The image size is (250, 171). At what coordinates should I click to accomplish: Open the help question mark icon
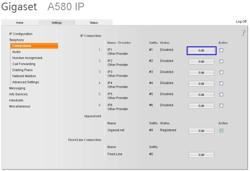(243, 32)
